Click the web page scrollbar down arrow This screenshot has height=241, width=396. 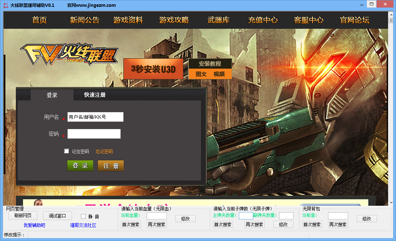tap(391, 203)
